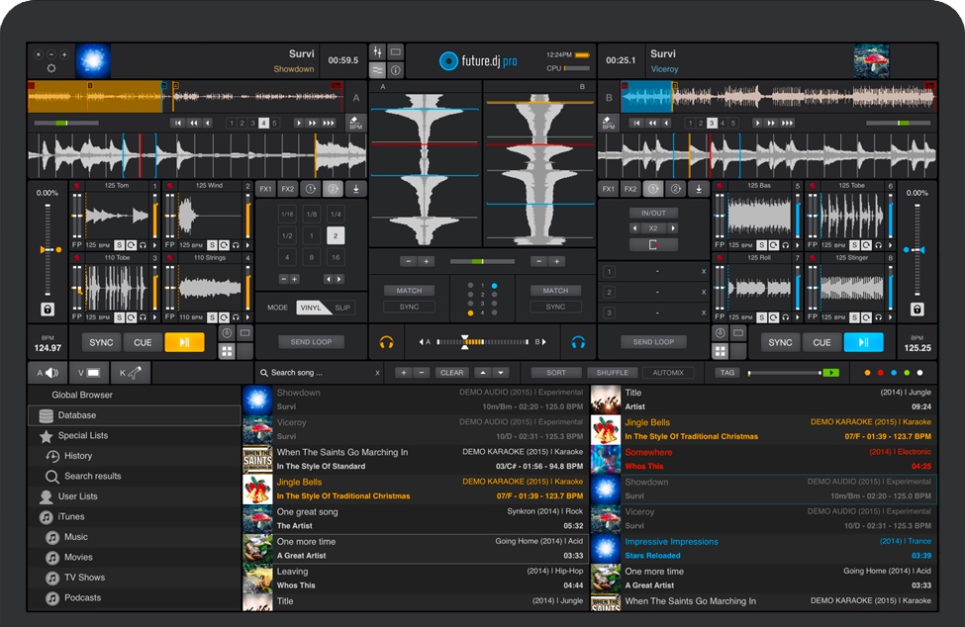This screenshot has width=965, height=627.
Task: Click deck A BPM tap eraser icon
Action: (x=356, y=123)
